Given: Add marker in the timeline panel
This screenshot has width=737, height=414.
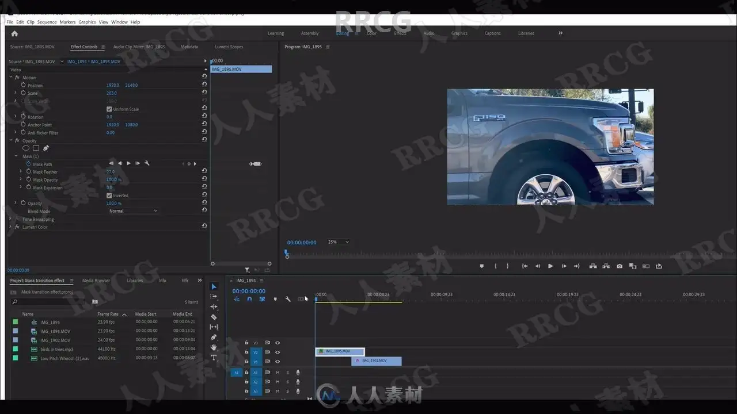Looking at the screenshot, I should tap(275, 299).
